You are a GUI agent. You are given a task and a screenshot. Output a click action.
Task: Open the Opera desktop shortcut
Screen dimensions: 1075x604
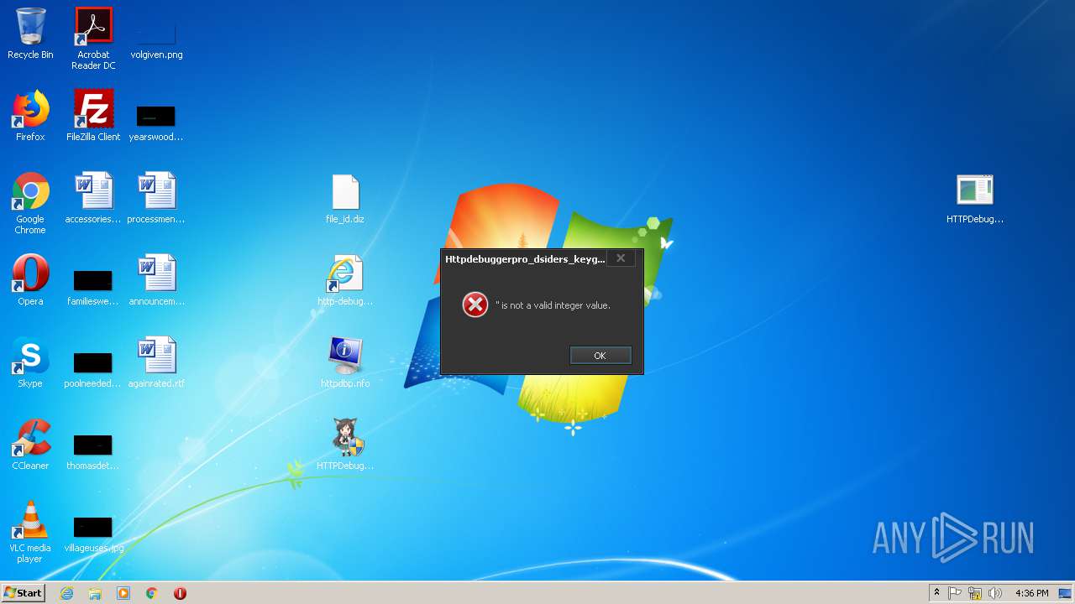point(30,280)
